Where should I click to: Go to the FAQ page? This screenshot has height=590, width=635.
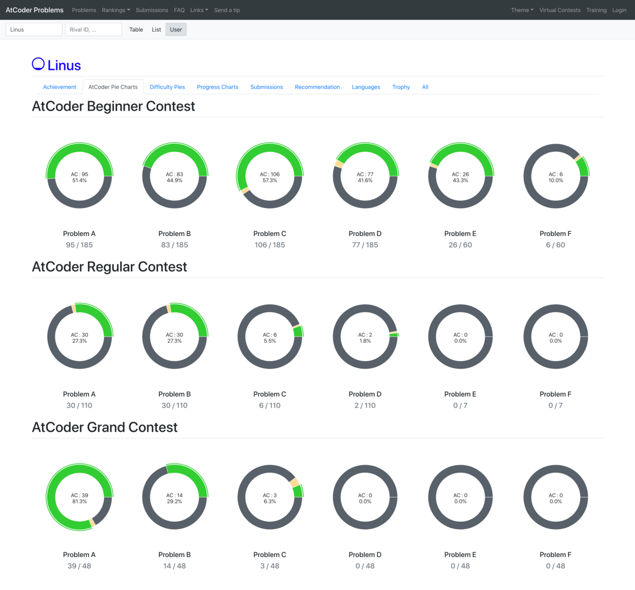[179, 10]
